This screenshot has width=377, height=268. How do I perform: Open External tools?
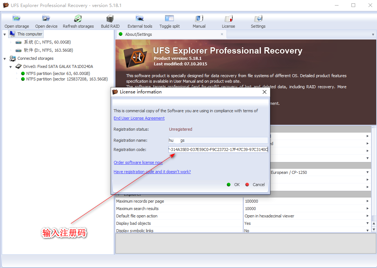[x=140, y=21]
